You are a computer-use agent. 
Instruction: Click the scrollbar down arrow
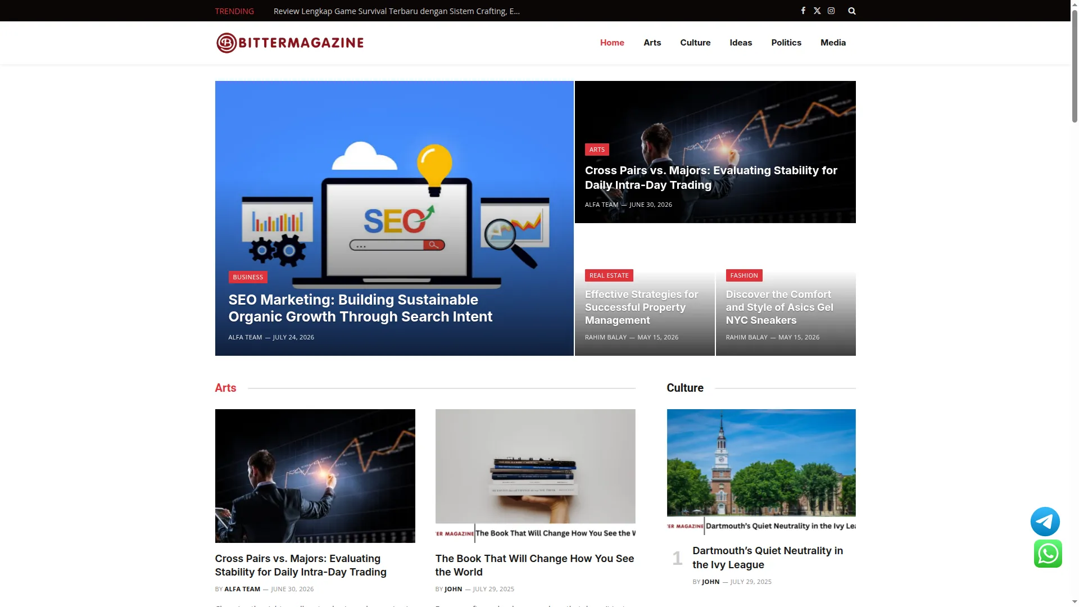click(x=1075, y=602)
